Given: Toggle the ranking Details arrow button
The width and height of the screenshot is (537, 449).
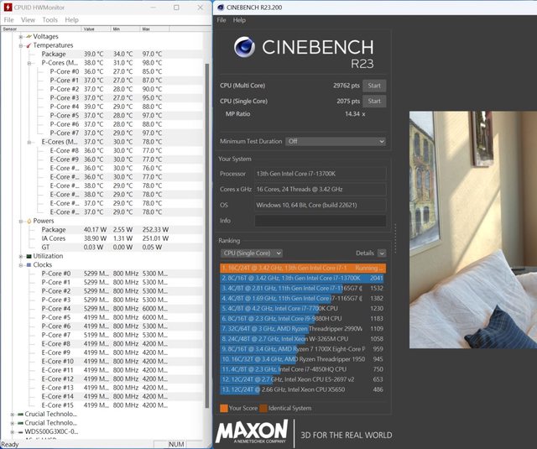Looking at the screenshot, I should (382, 253).
